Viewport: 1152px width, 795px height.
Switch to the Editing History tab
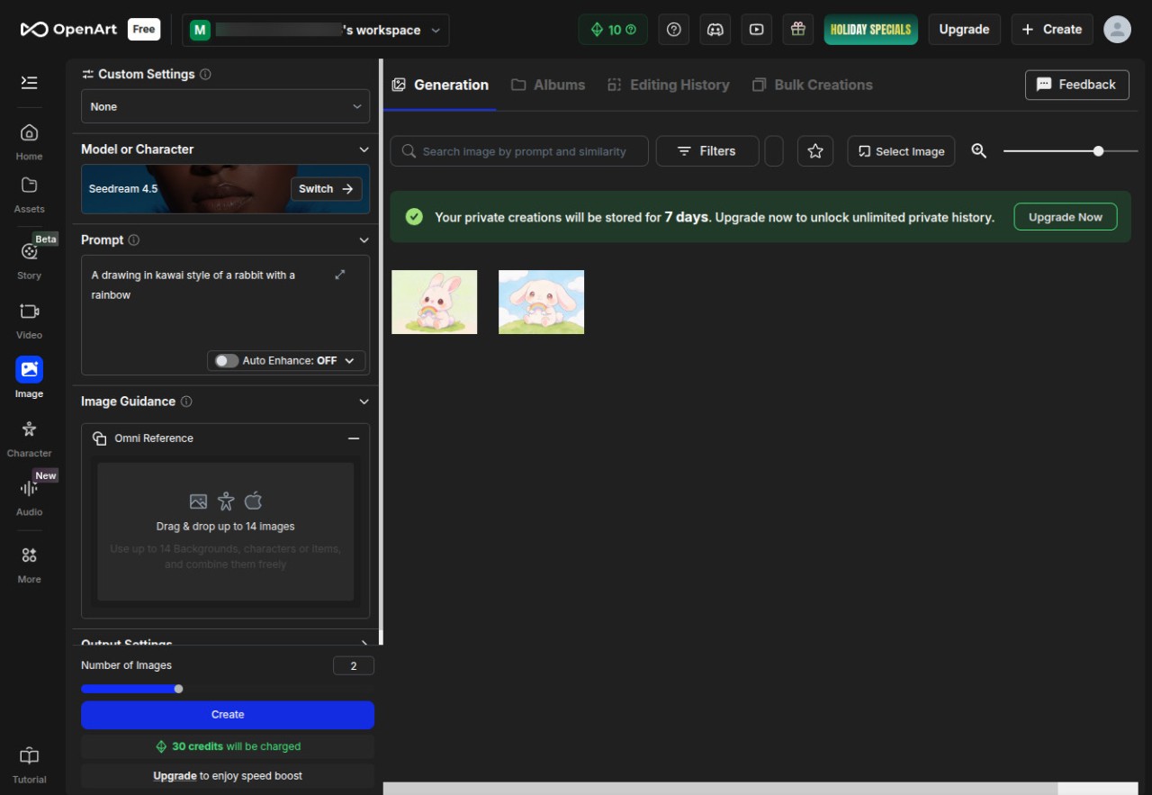[x=669, y=85]
